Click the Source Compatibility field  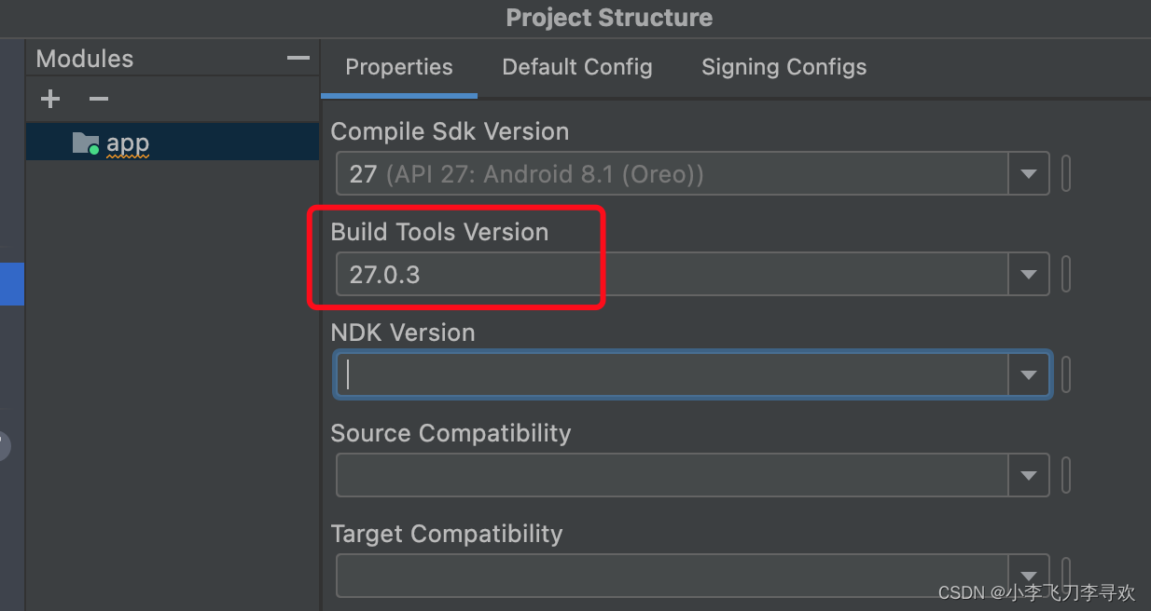[673, 476]
